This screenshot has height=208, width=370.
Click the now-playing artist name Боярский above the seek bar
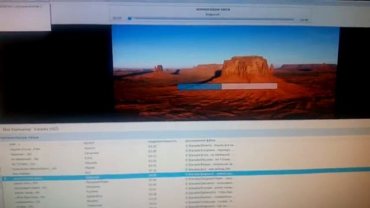click(x=212, y=14)
